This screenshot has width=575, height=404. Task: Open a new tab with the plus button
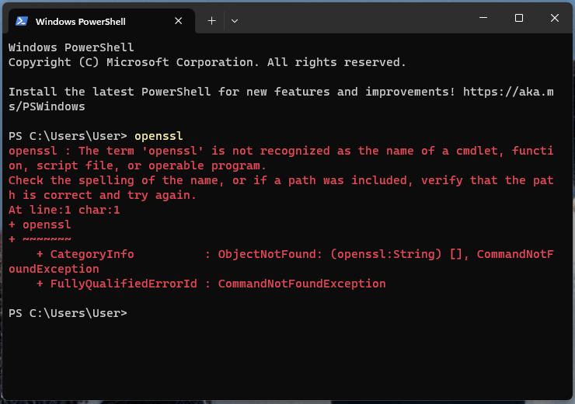(211, 21)
